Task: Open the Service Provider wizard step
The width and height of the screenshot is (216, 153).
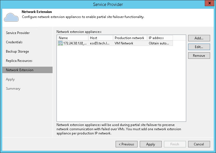Action: [18, 33]
